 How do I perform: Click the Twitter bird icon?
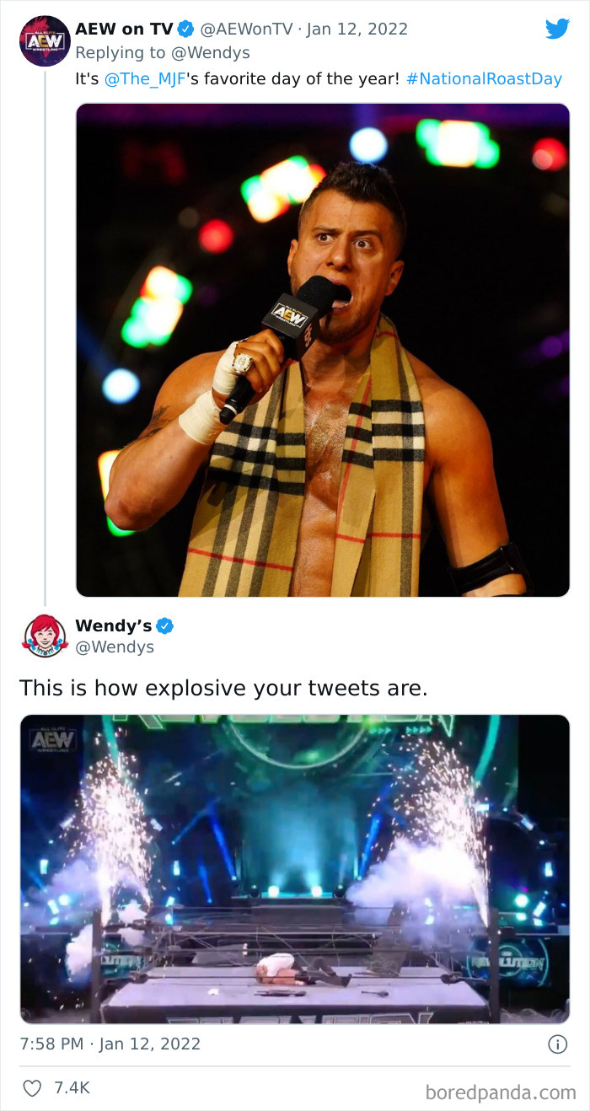(558, 28)
